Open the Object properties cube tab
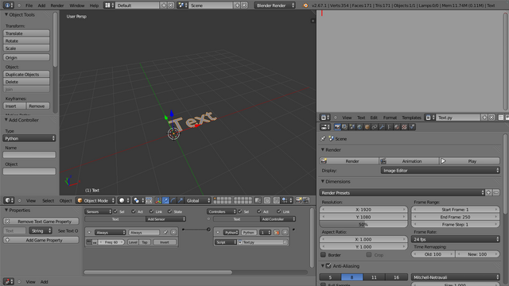The width and height of the screenshot is (509, 286). tap(367, 127)
